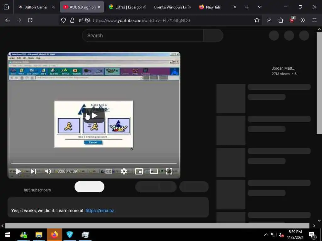Click the vertical page scrollbar thumb
The height and width of the screenshot is (241, 322).
pyautogui.click(x=319, y=83)
